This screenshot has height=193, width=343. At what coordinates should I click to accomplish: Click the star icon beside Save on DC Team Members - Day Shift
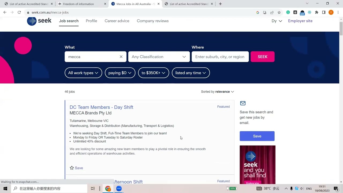[72, 168]
